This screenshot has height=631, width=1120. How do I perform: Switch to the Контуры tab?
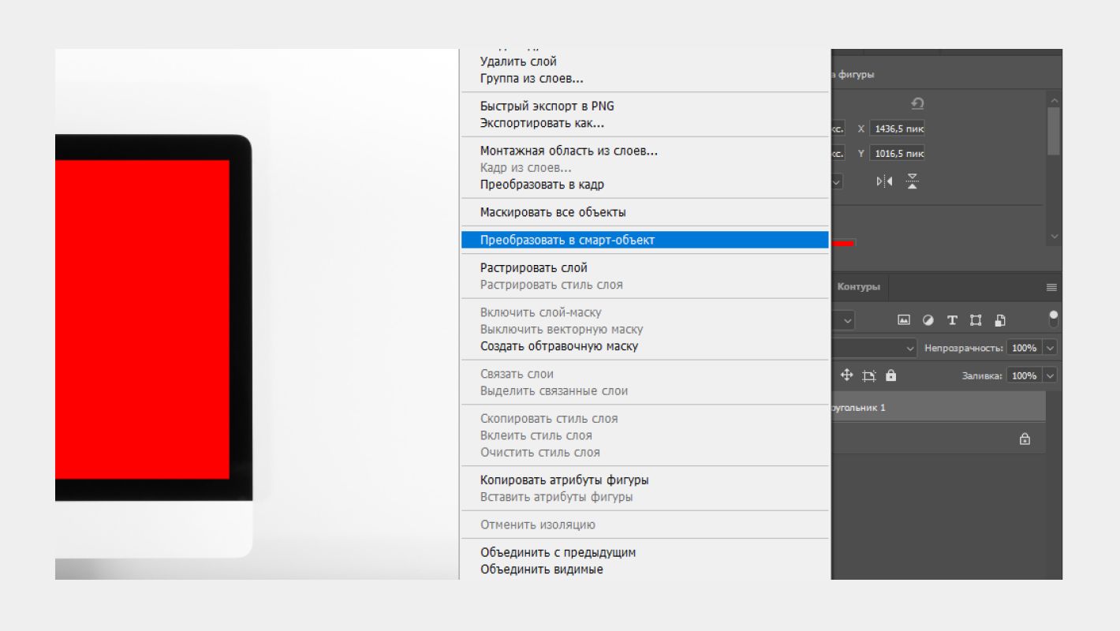tap(858, 287)
